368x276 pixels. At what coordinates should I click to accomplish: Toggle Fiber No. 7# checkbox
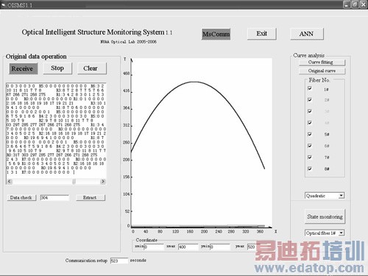point(310,157)
